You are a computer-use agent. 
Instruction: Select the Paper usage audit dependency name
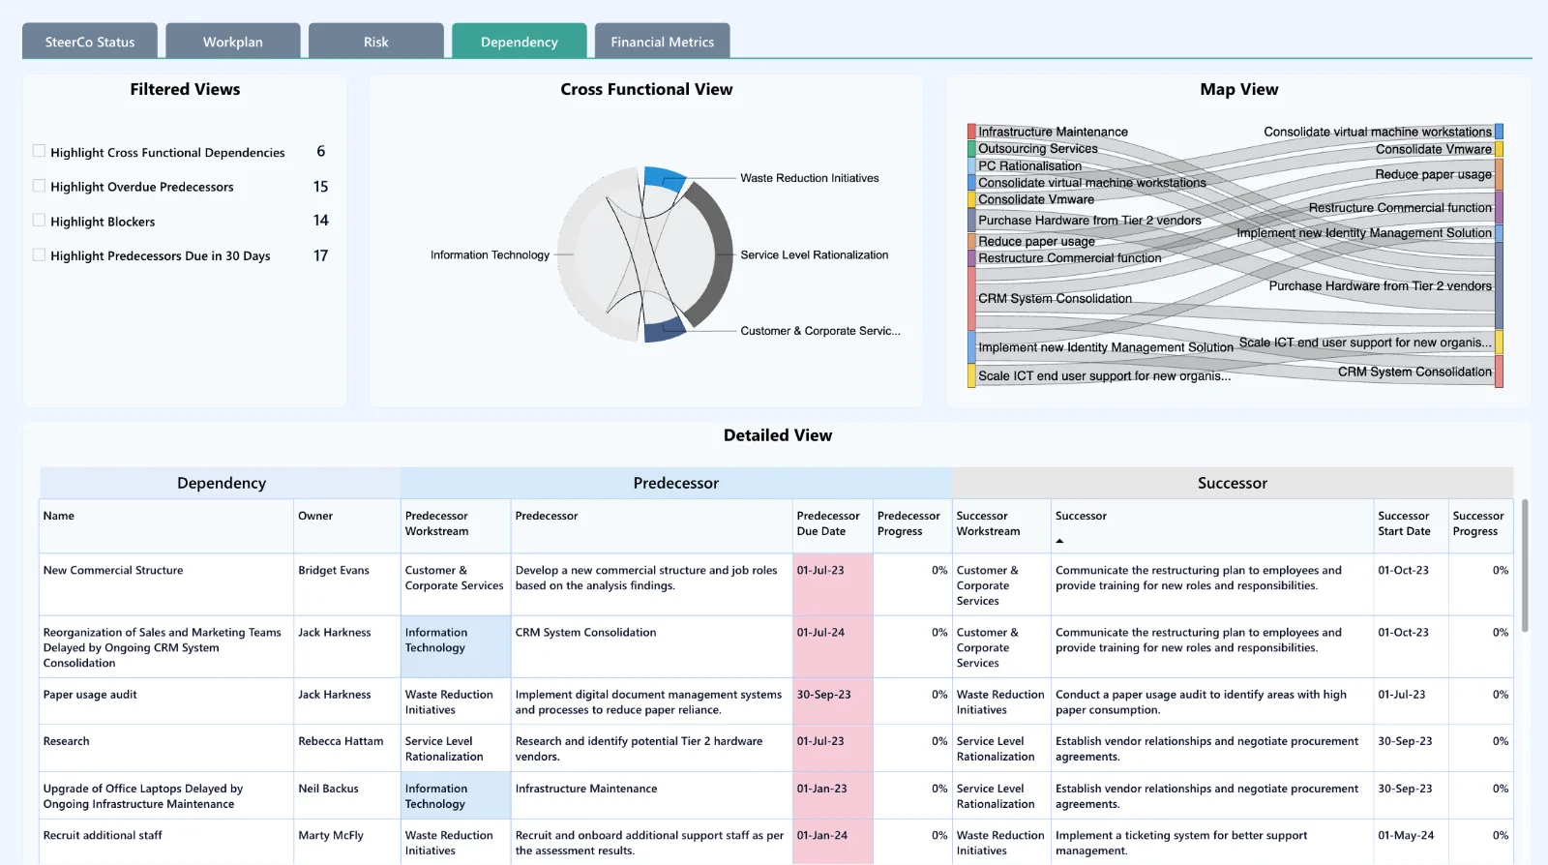90,695
